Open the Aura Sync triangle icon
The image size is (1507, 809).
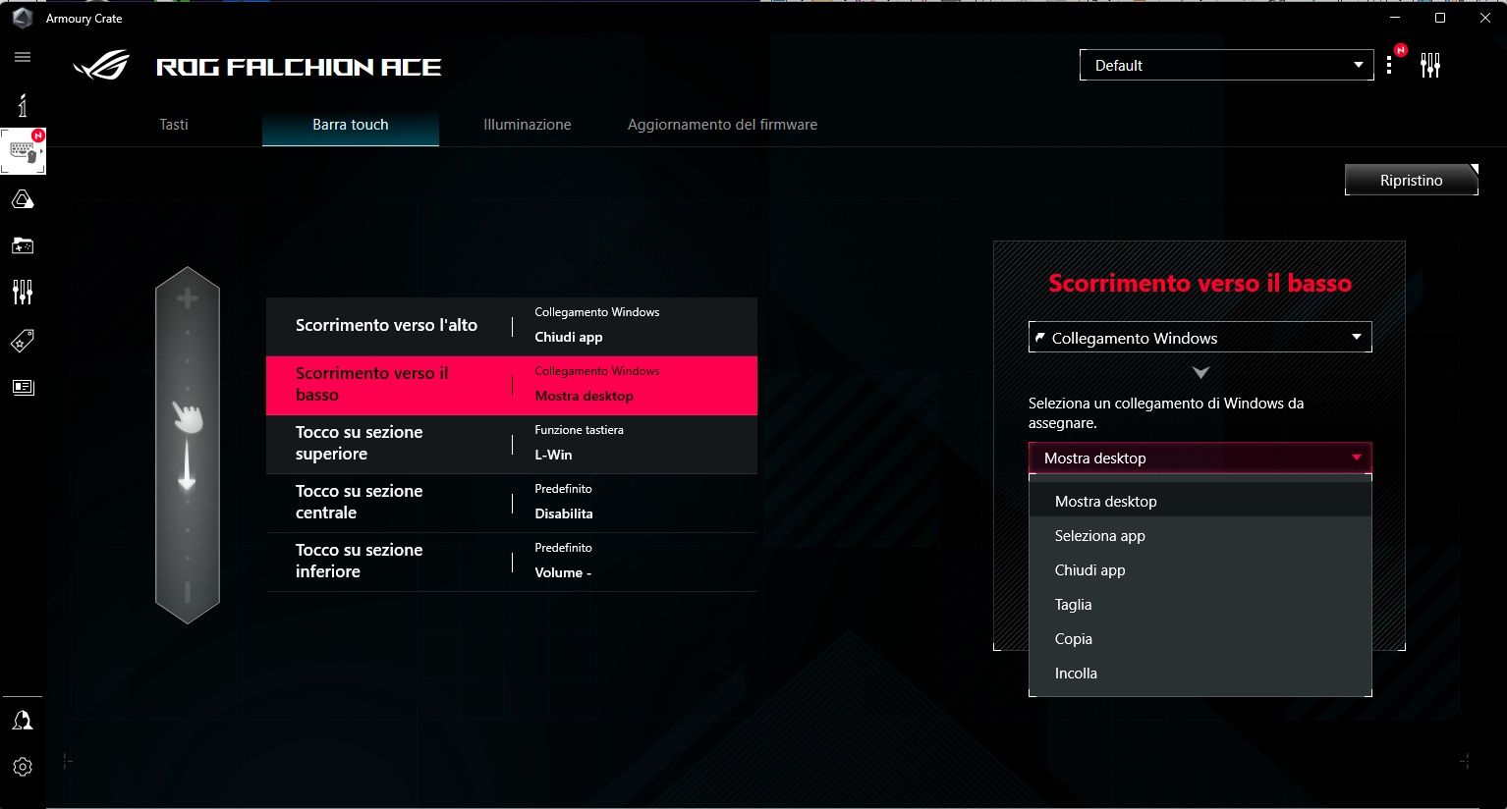point(23,199)
